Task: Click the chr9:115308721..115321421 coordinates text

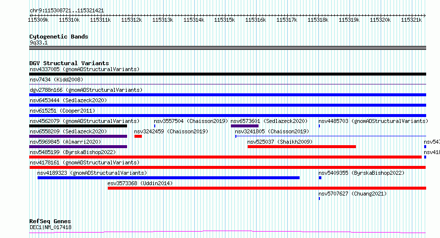Action: click(67, 10)
